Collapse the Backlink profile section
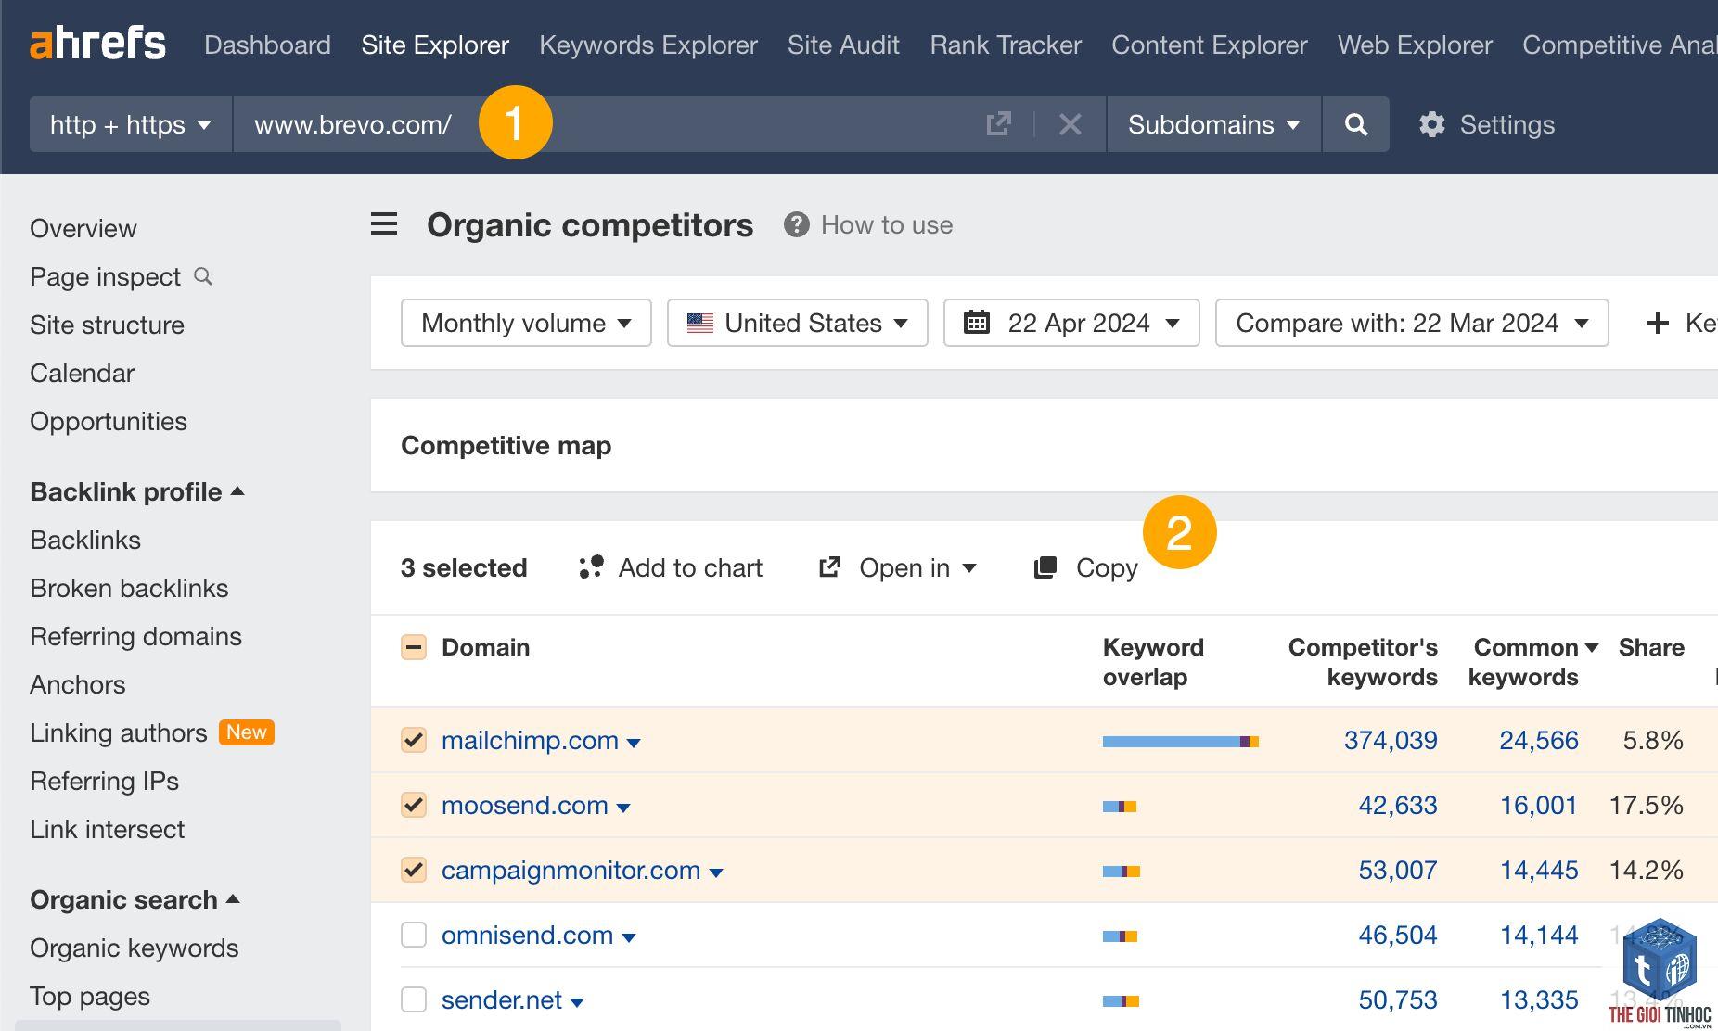Screen dimensions: 1718x1031 pos(136,491)
